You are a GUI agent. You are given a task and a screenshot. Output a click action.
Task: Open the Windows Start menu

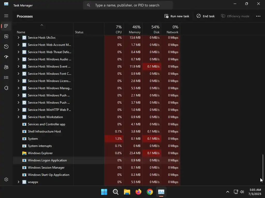(x=104, y=192)
